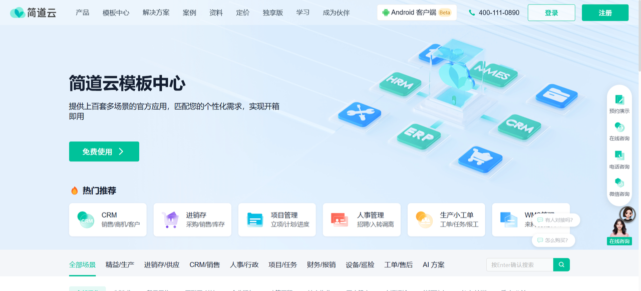Click the 在线咨询 chat sidebar icon
The image size is (641, 291).
tap(619, 127)
